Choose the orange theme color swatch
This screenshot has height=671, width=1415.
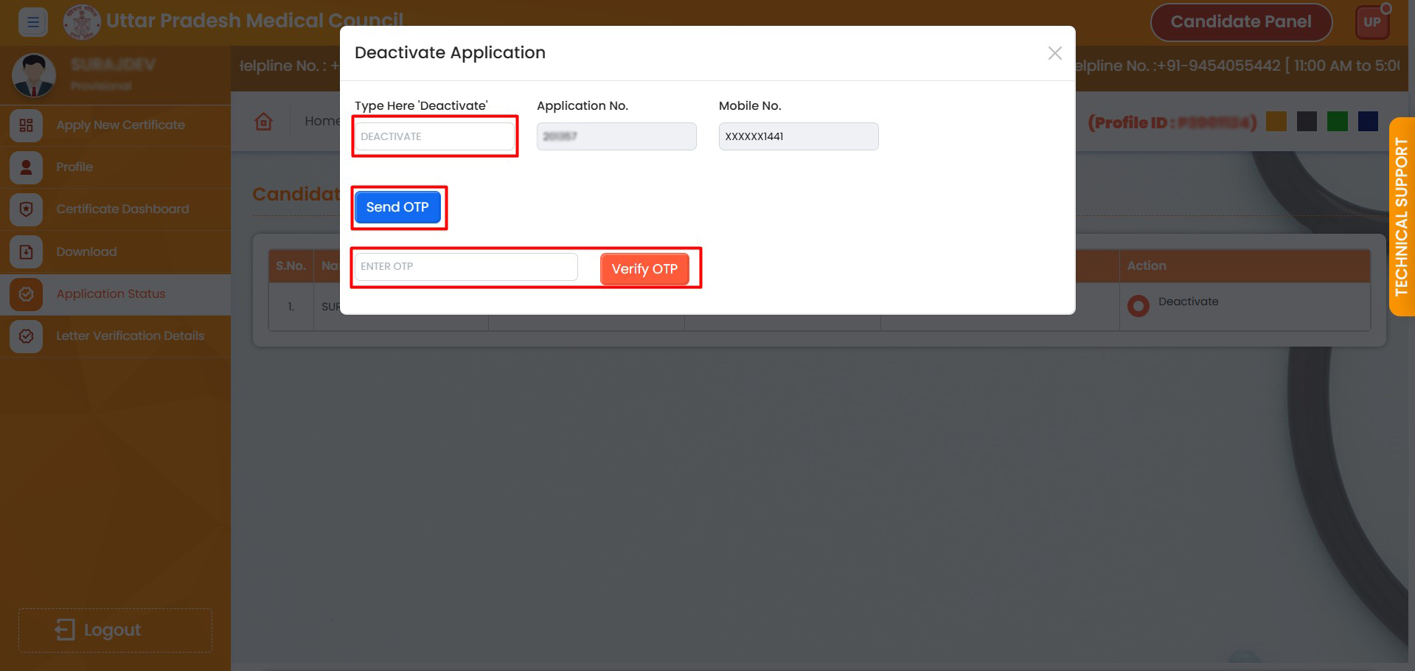pos(1276,122)
